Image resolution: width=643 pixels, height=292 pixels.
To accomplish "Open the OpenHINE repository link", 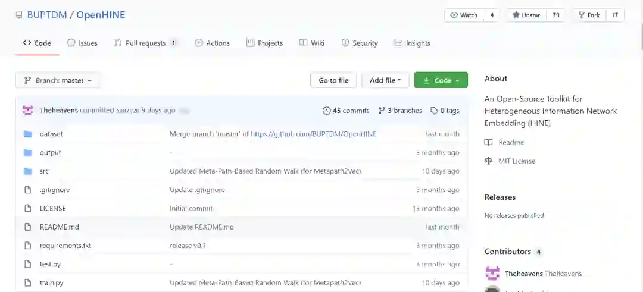I will [x=101, y=15].
